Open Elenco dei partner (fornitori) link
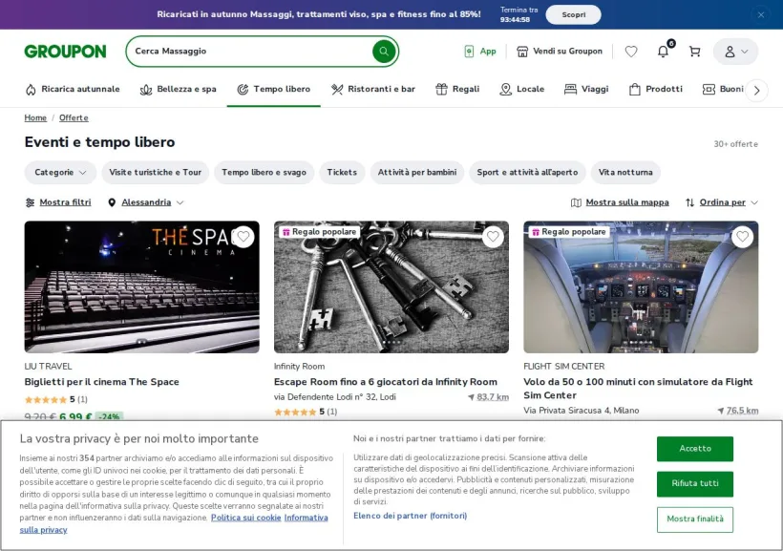Image resolution: width=783 pixels, height=551 pixels. point(410,516)
